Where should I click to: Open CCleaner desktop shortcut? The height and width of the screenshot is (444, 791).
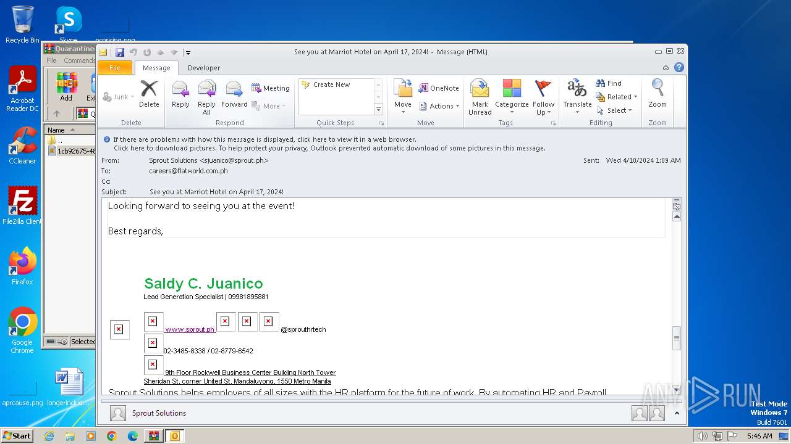click(x=22, y=146)
